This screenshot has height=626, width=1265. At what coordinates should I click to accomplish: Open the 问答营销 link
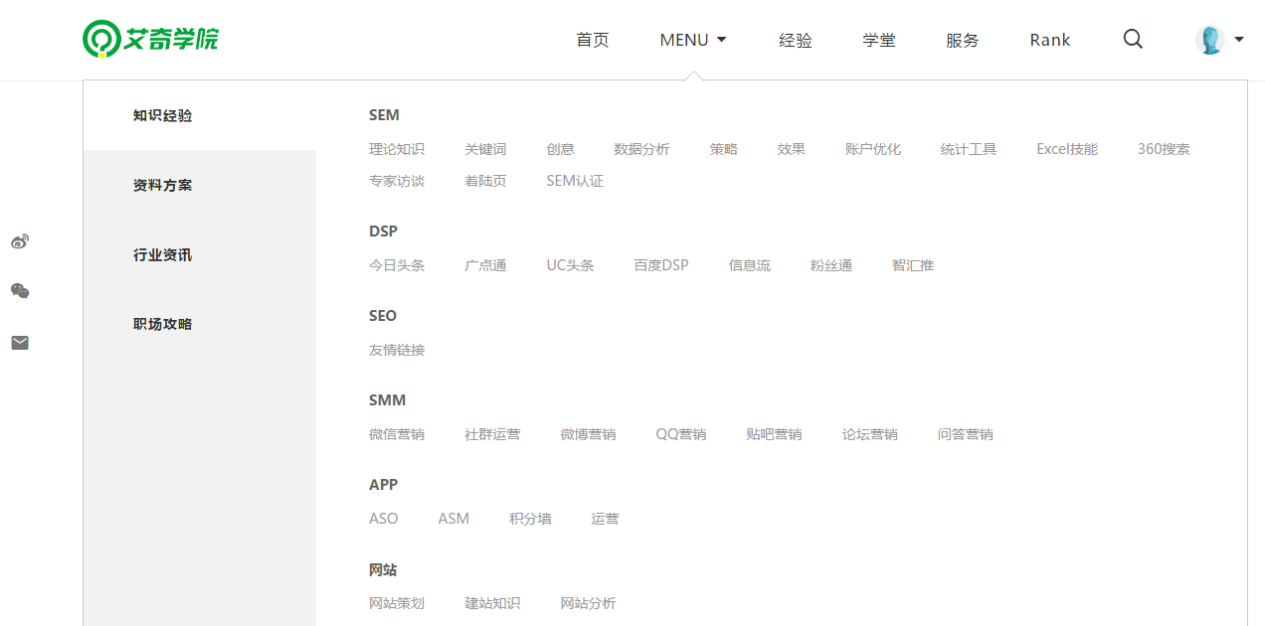[965, 434]
